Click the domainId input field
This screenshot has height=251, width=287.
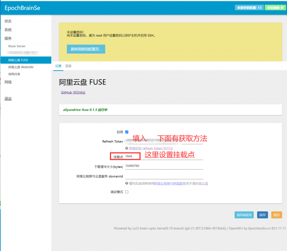tap(164, 176)
